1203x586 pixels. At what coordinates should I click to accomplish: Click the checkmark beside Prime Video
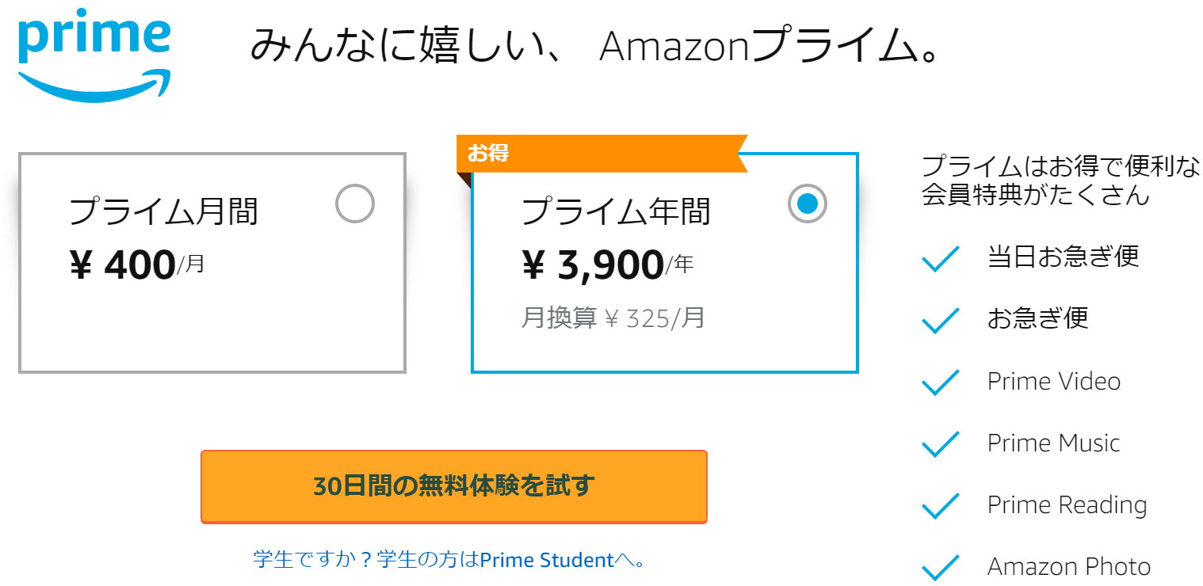(x=941, y=382)
